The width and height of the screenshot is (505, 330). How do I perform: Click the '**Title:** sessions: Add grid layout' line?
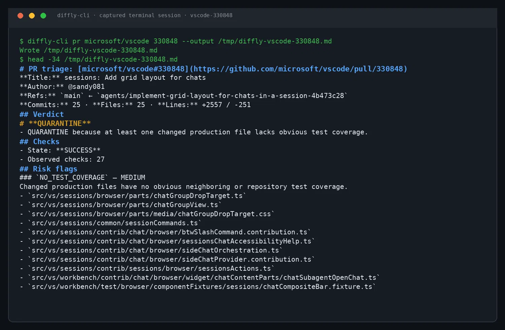pyautogui.click(x=113, y=77)
